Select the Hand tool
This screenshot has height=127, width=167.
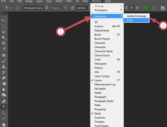pos(4,125)
